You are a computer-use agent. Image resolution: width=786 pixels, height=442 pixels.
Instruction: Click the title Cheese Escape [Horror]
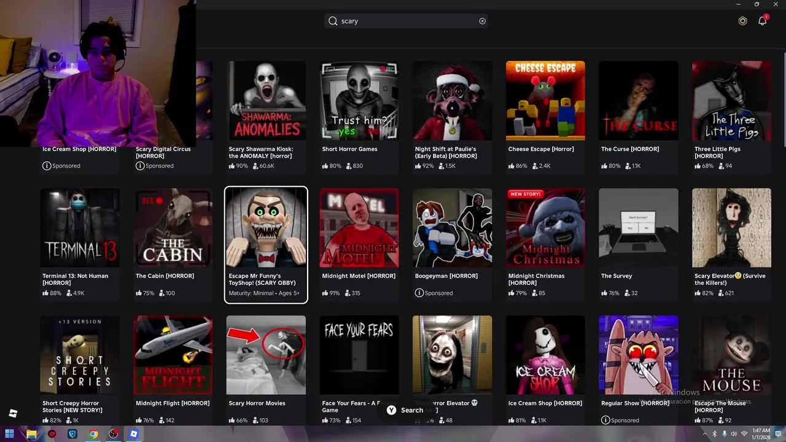(x=541, y=149)
